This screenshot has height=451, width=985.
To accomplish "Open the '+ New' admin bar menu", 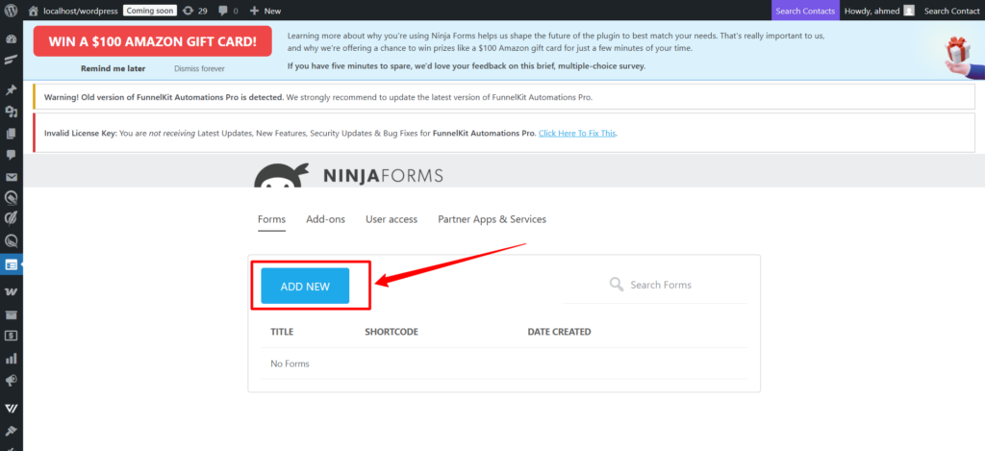I will (x=265, y=11).
